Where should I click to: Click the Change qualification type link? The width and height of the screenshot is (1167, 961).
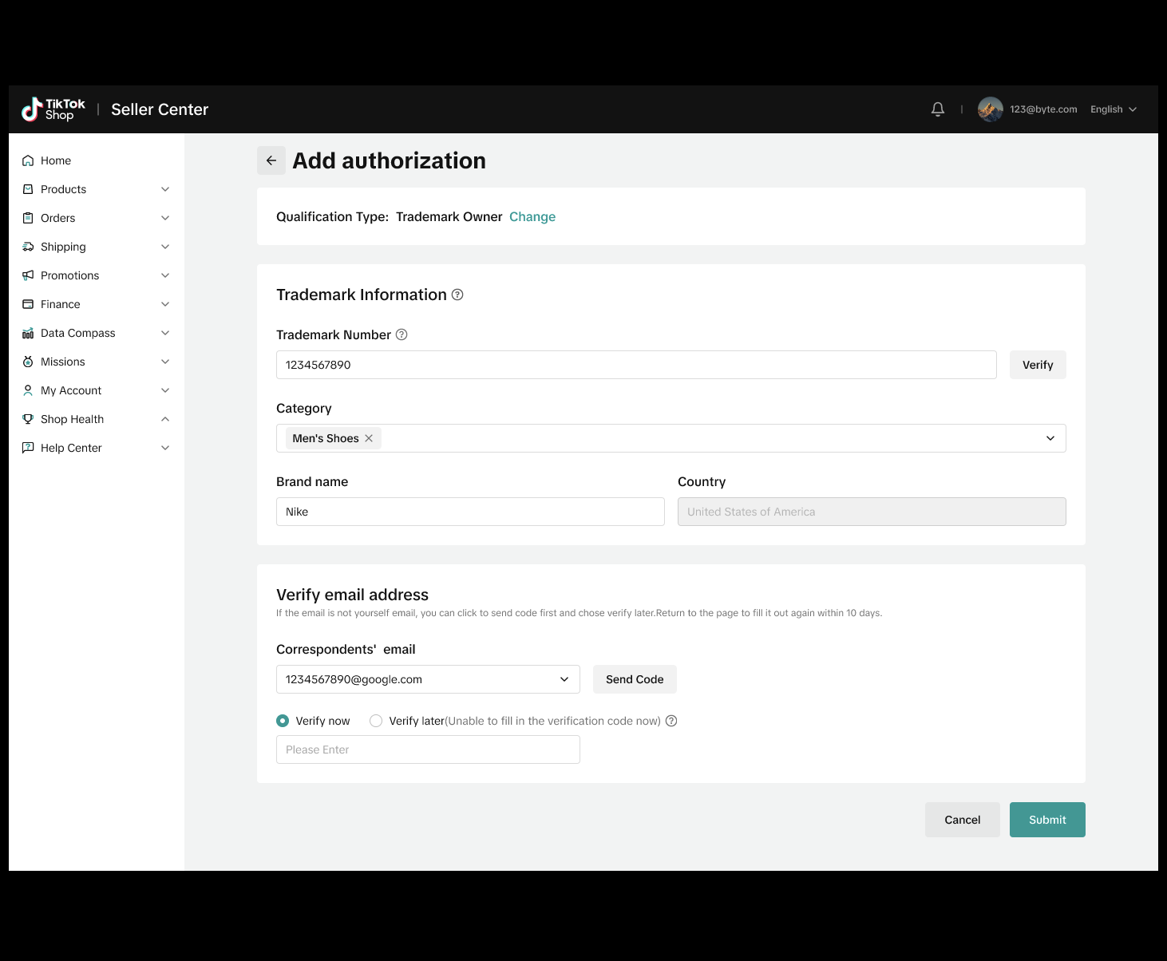(x=532, y=216)
